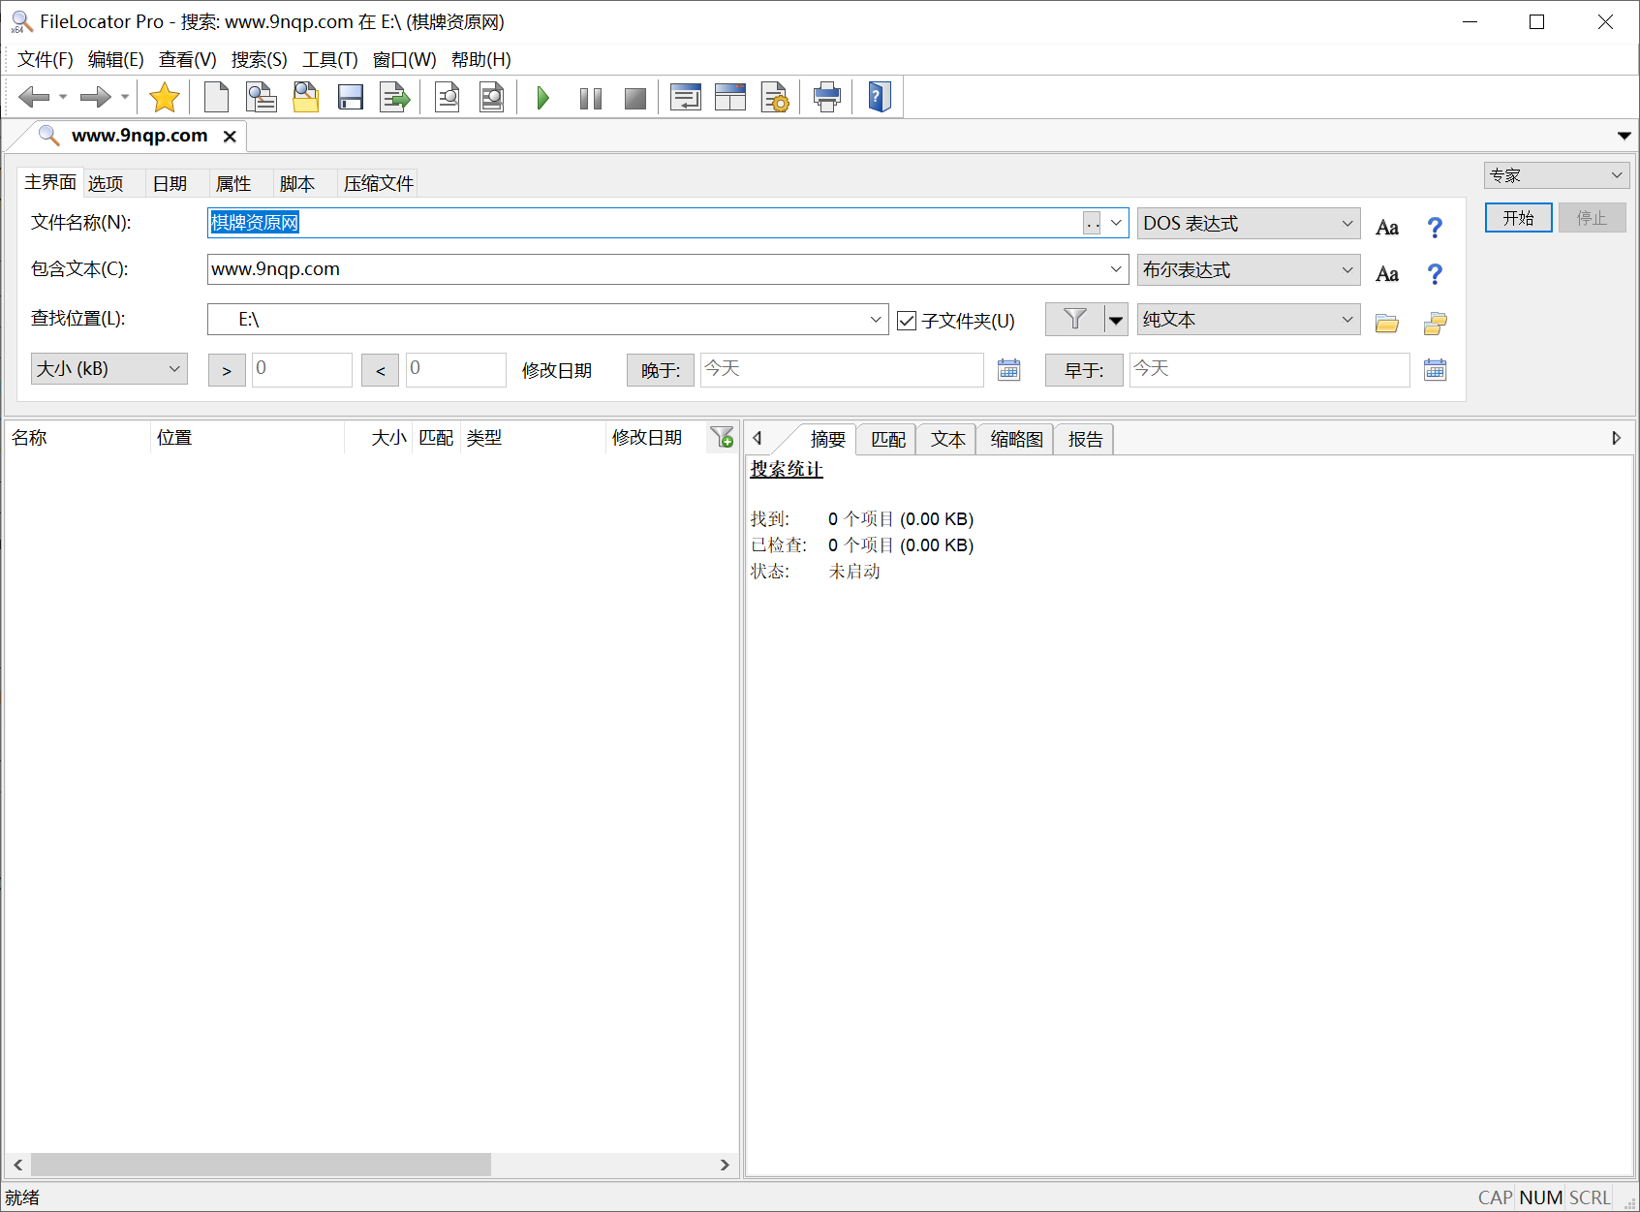This screenshot has width=1640, height=1212.
Task: Open the 搜索(S) menu
Action: (260, 60)
